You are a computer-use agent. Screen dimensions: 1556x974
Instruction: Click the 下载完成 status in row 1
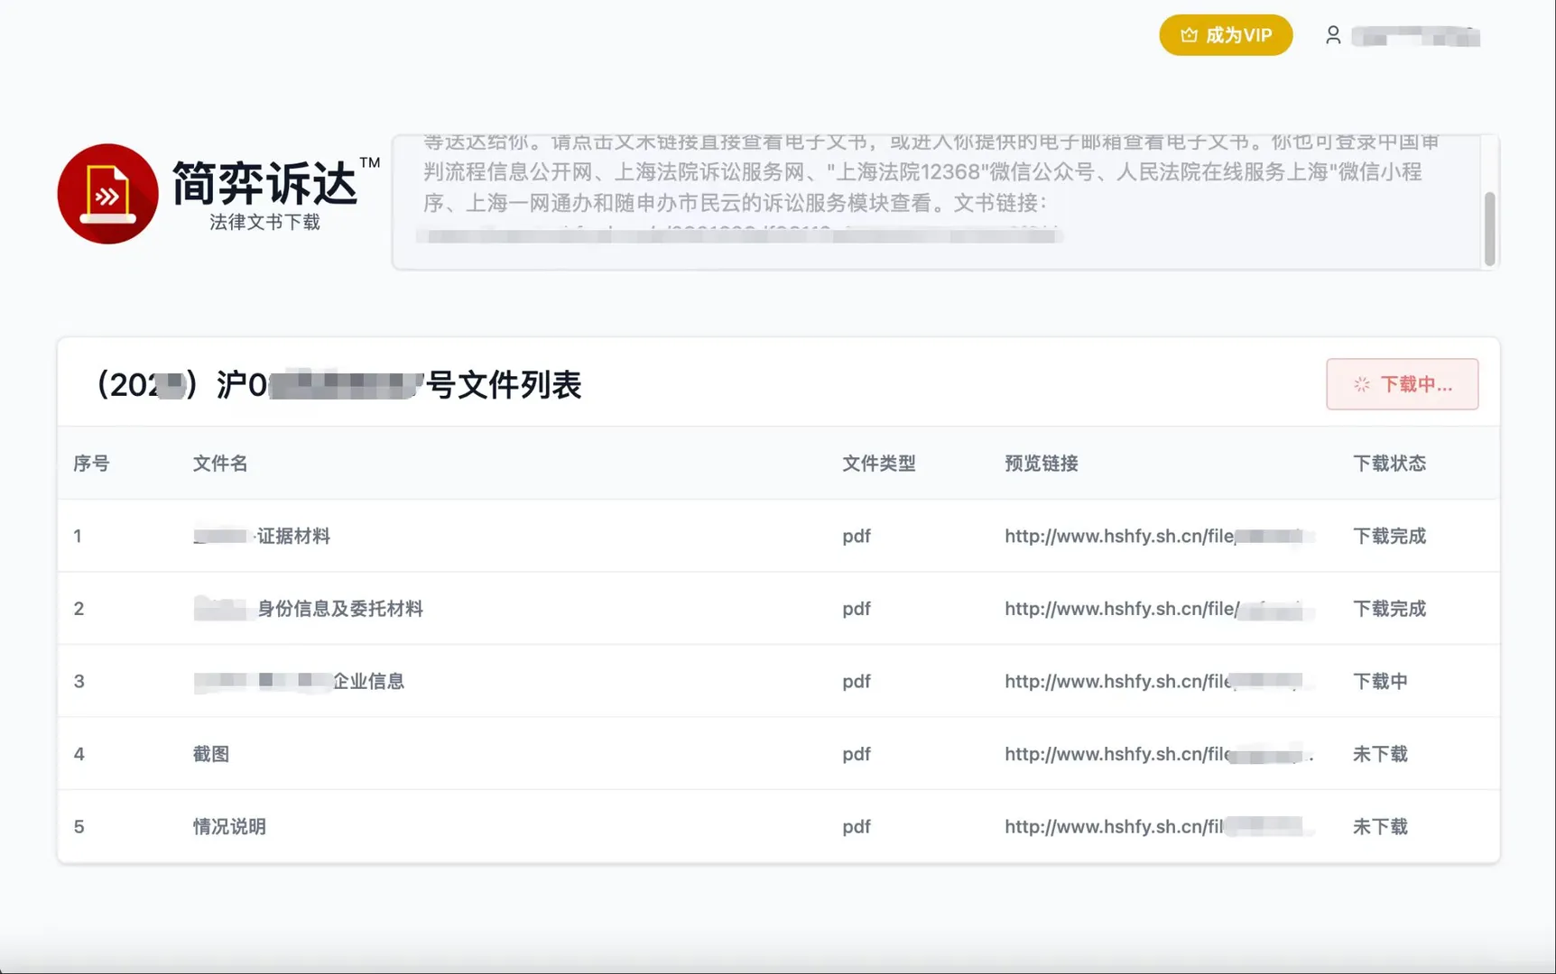click(x=1390, y=536)
